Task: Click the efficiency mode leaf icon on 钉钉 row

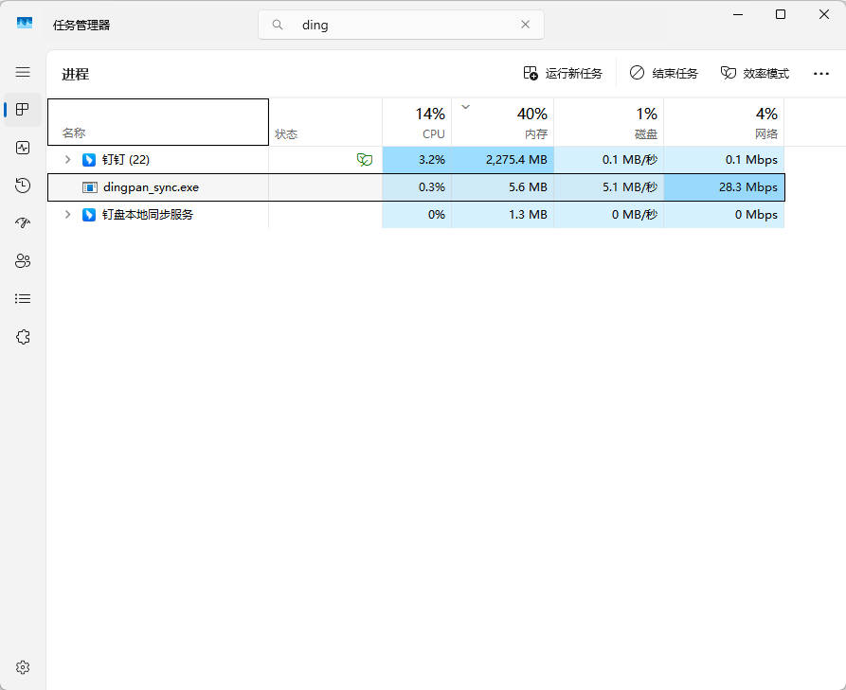Action: [365, 160]
